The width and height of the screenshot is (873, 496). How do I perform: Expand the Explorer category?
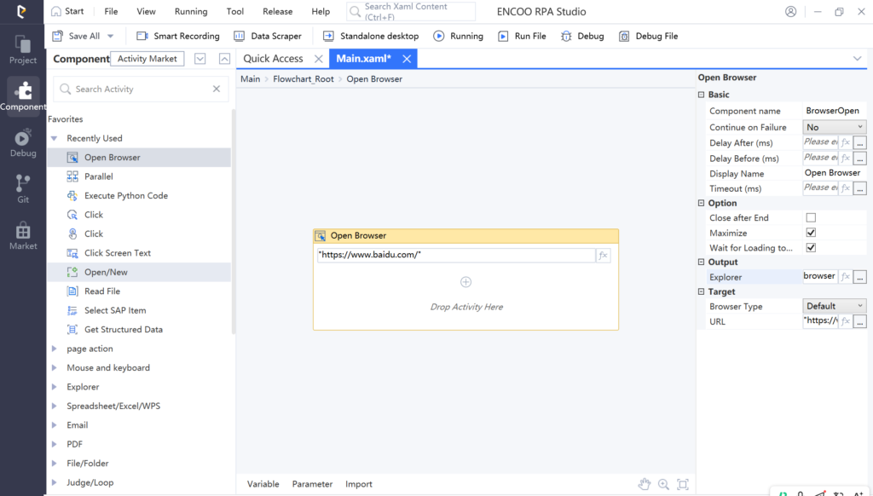54,387
